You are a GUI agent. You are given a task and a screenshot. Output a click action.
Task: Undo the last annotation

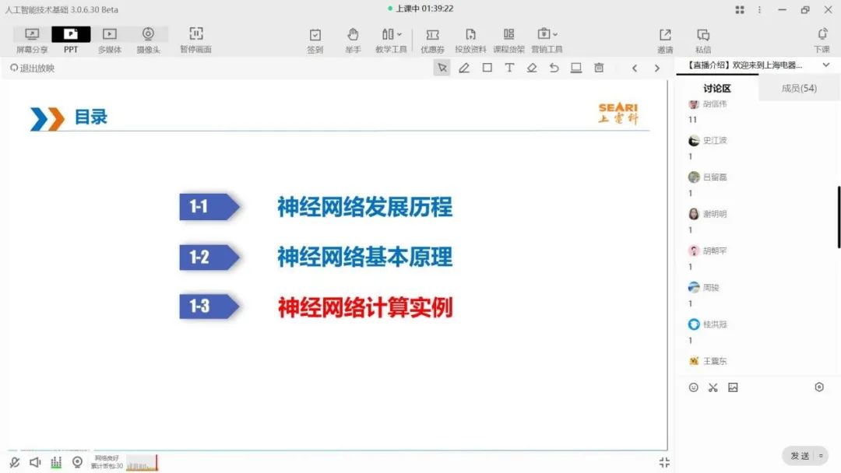(x=554, y=68)
